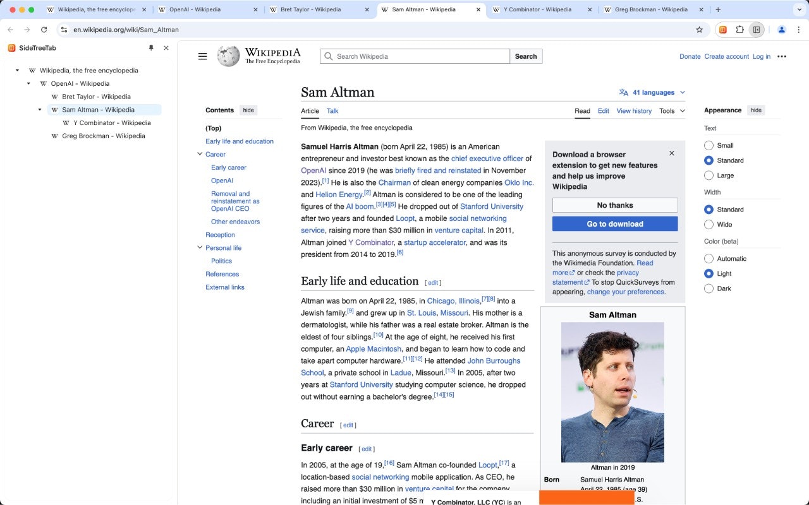Open the Extensions puzzle icon

(739, 30)
